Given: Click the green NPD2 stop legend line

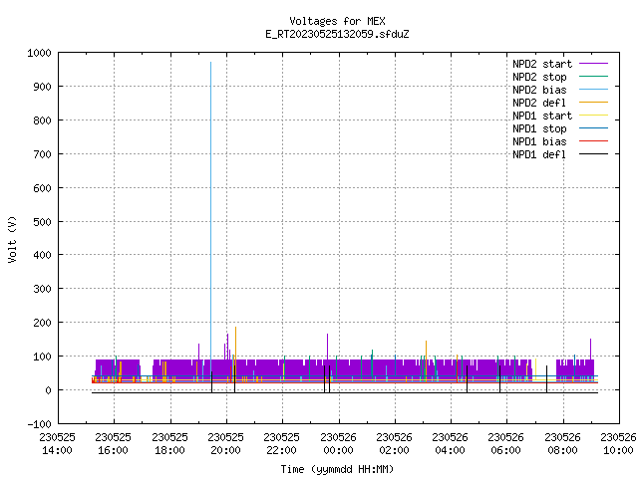Looking at the screenshot, I should 593,77.
